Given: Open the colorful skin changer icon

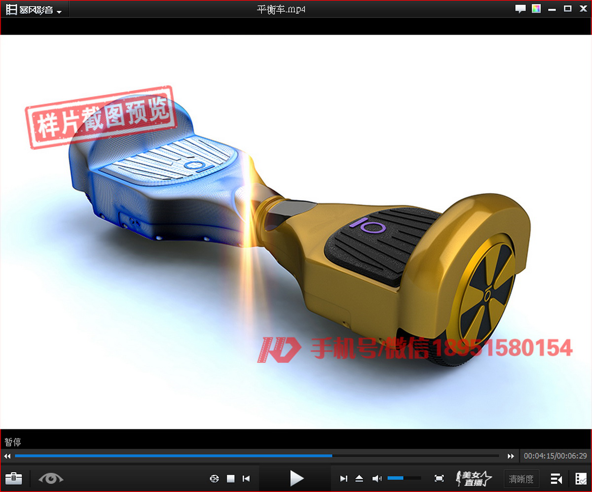Looking at the screenshot, I should point(536,9).
